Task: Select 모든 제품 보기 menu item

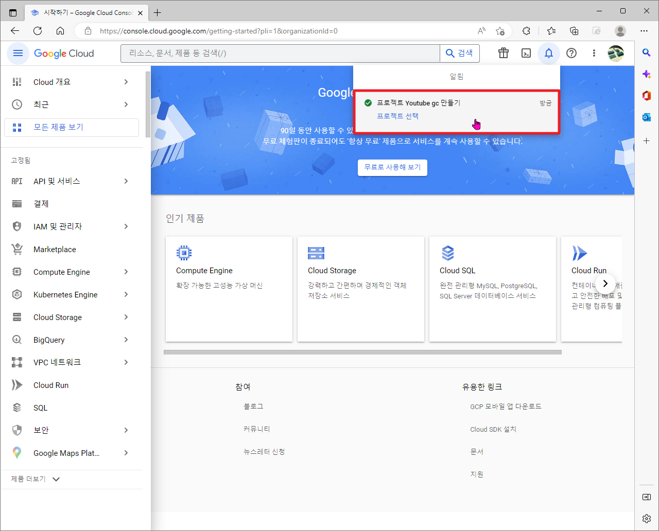Action: pyautogui.click(x=71, y=127)
